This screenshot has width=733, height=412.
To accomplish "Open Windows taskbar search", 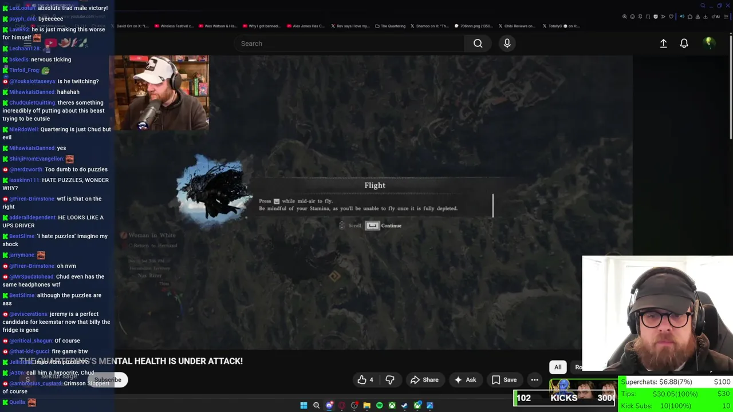I will [316, 405].
